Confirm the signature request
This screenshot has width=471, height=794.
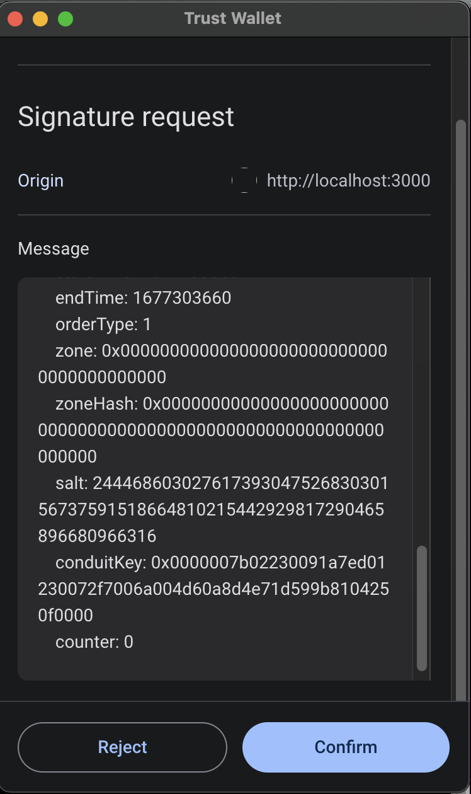[x=346, y=747]
